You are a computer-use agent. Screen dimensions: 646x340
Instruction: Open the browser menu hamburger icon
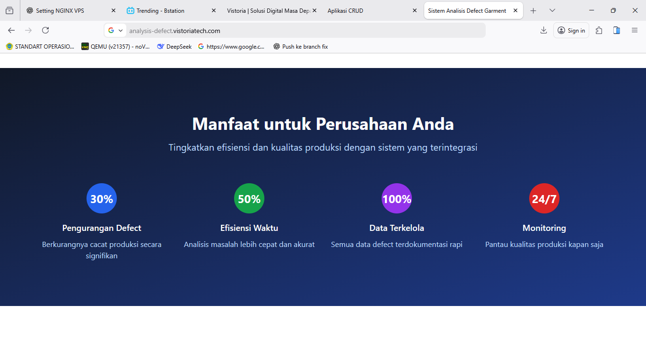634,30
